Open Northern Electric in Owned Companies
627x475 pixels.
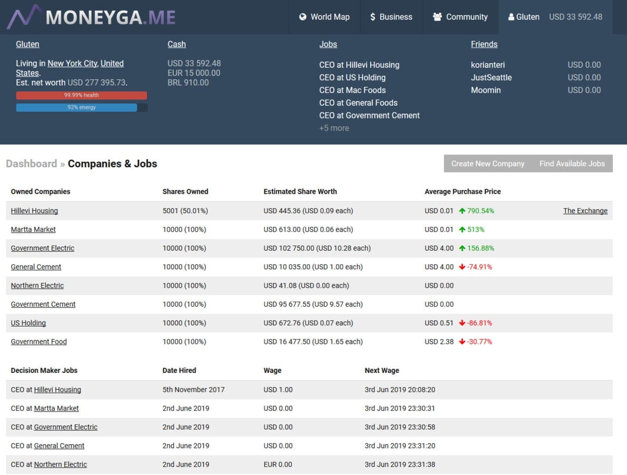[37, 285]
